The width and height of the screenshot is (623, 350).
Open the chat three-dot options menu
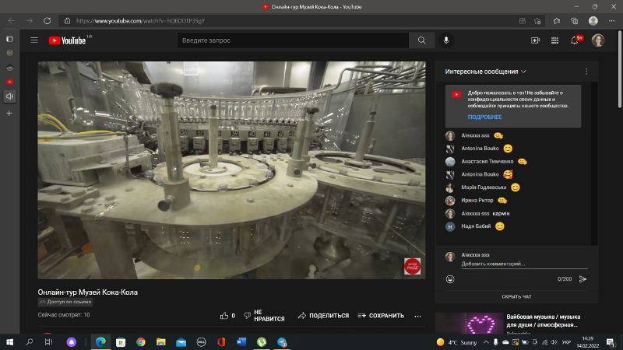click(x=586, y=72)
